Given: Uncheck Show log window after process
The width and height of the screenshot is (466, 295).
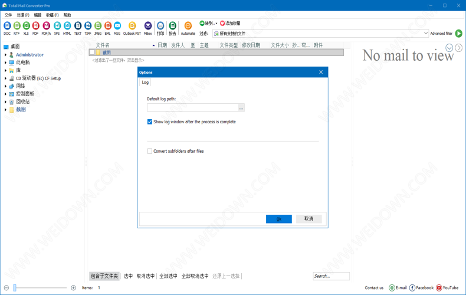Looking at the screenshot, I should pyautogui.click(x=150, y=122).
